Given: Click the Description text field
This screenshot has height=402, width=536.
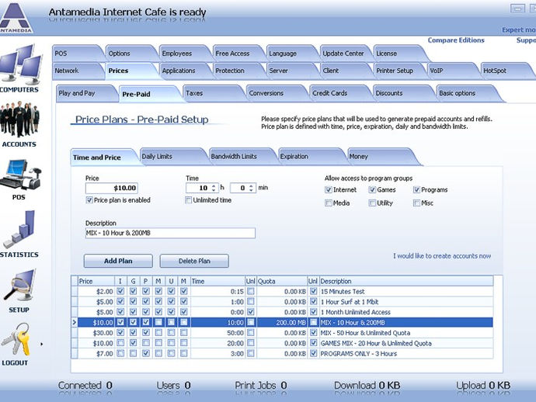Looking at the screenshot, I should (x=170, y=233).
